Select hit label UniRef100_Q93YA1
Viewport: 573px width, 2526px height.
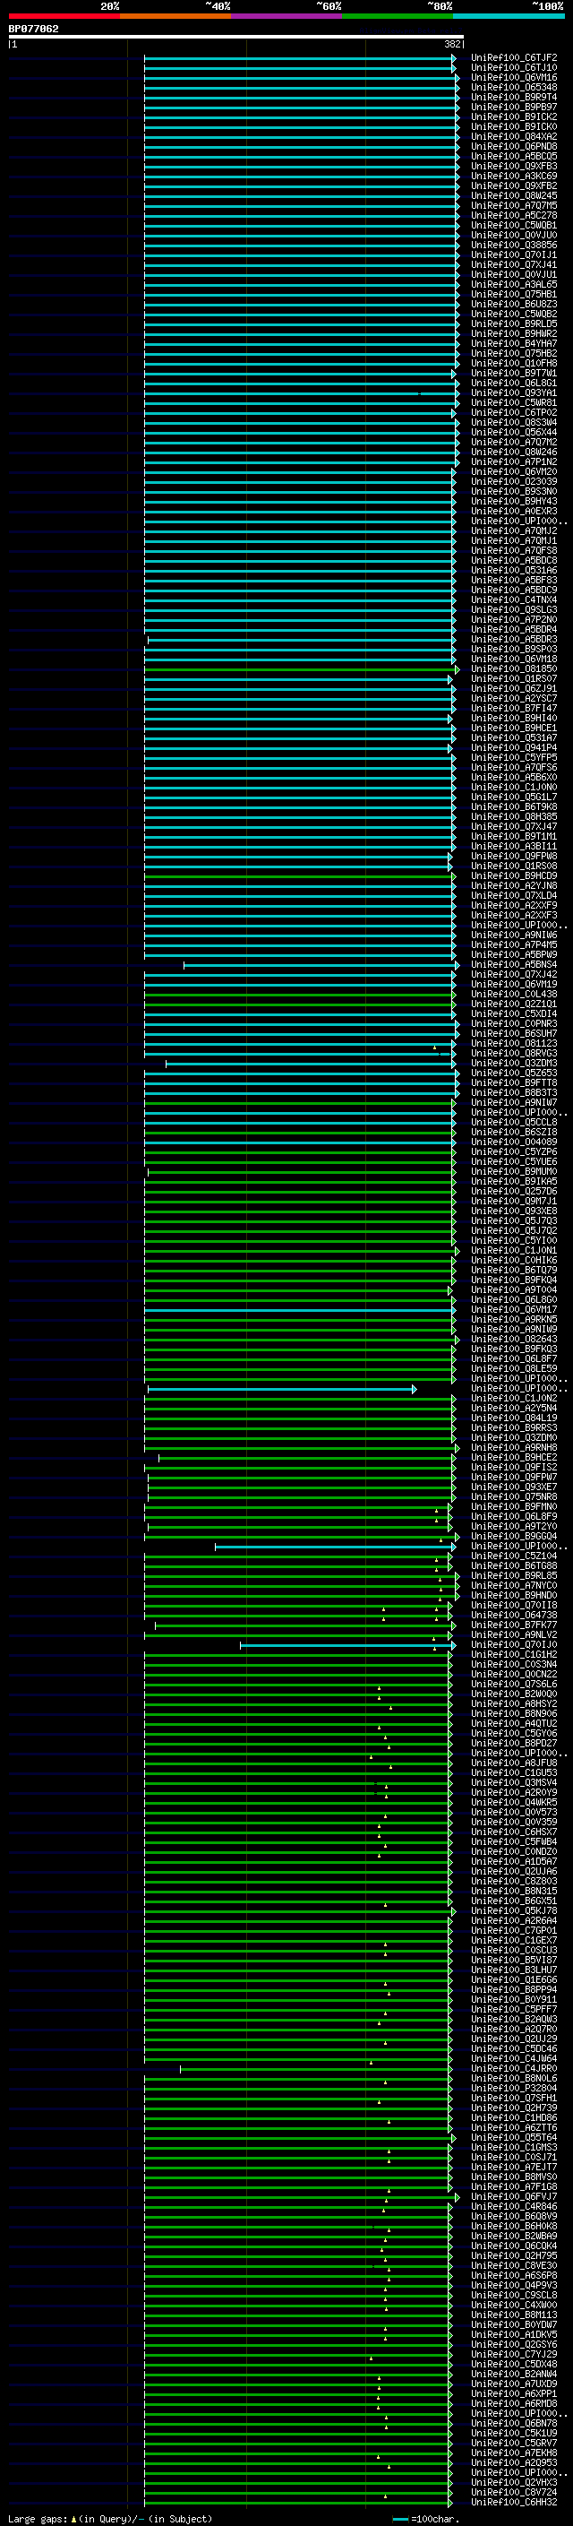[x=514, y=393]
